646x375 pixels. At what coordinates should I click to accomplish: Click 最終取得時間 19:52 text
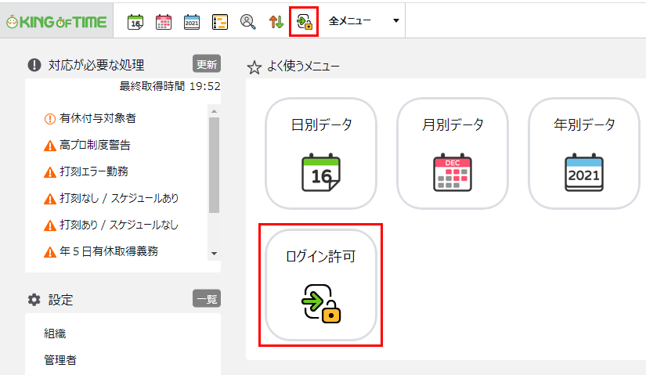(x=170, y=86)
